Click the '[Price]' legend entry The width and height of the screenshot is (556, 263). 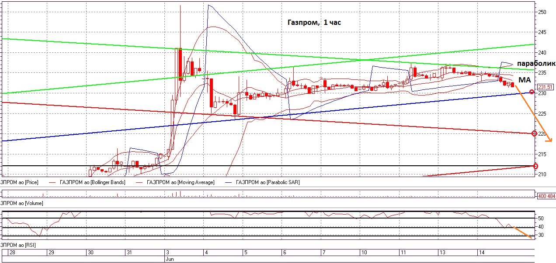point(18,182)
